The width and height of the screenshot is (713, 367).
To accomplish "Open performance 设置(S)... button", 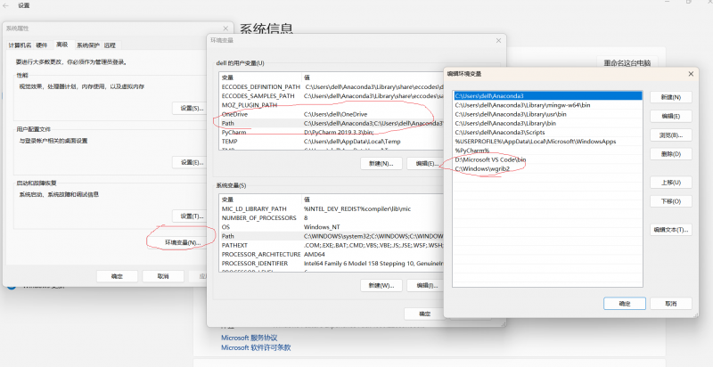I will click(x=187, y=108).
